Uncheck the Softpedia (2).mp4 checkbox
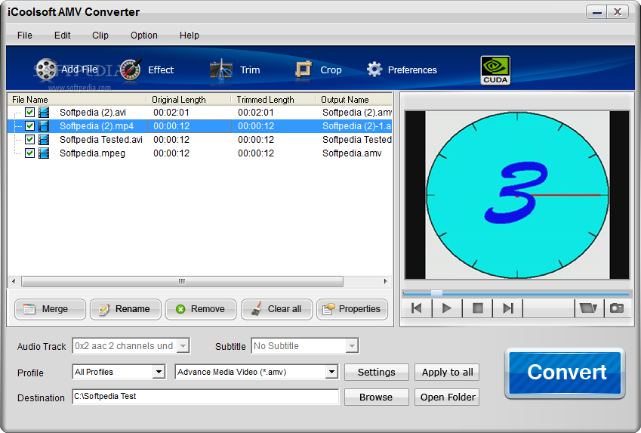This screenshot has width=641, height=433. tap(29, 125)
